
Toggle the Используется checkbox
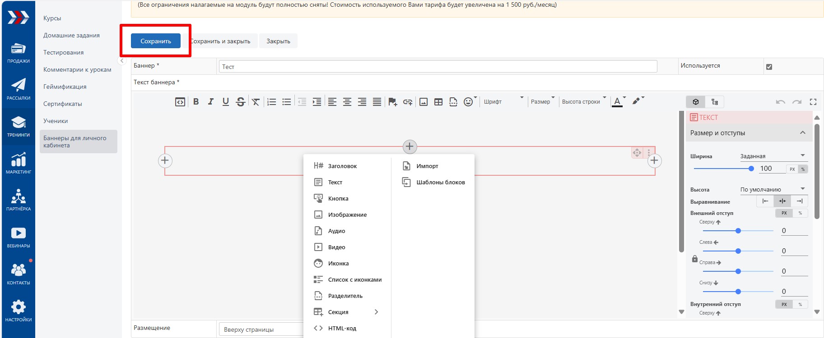coord(769,67)
